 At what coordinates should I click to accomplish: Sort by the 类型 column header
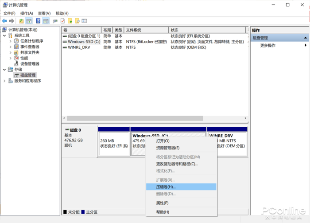(x=118, y=30)
